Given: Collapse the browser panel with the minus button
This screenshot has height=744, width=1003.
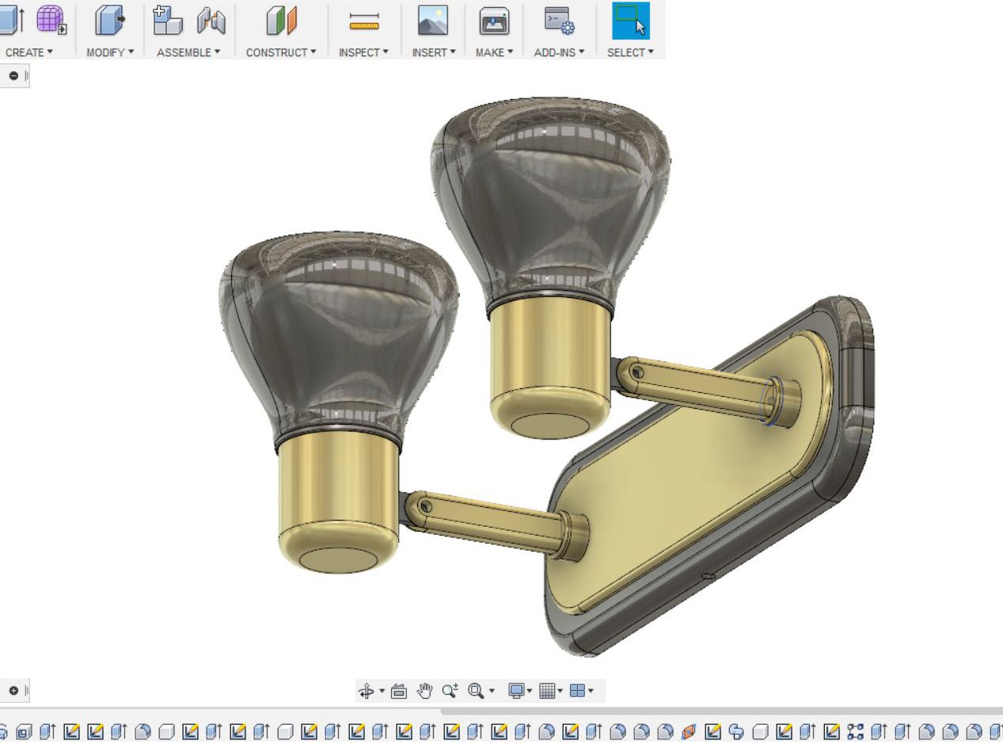Looking at the screenshot, I should [13, 76].
